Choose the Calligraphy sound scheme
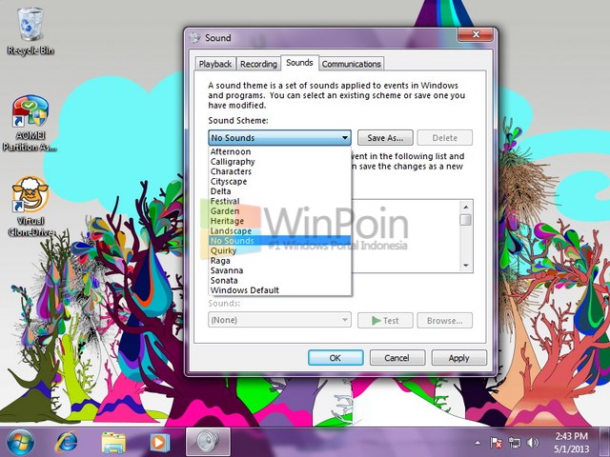 pyautogui.click(x=279, y=162)
